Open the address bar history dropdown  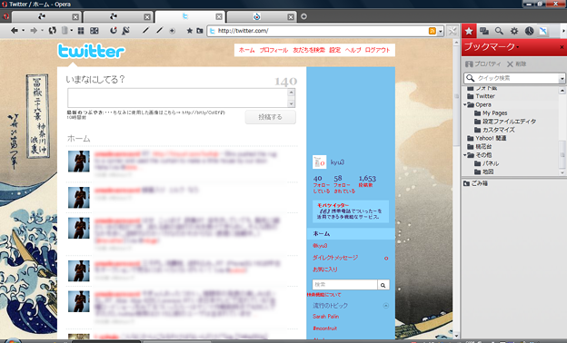tap(441, 31)
